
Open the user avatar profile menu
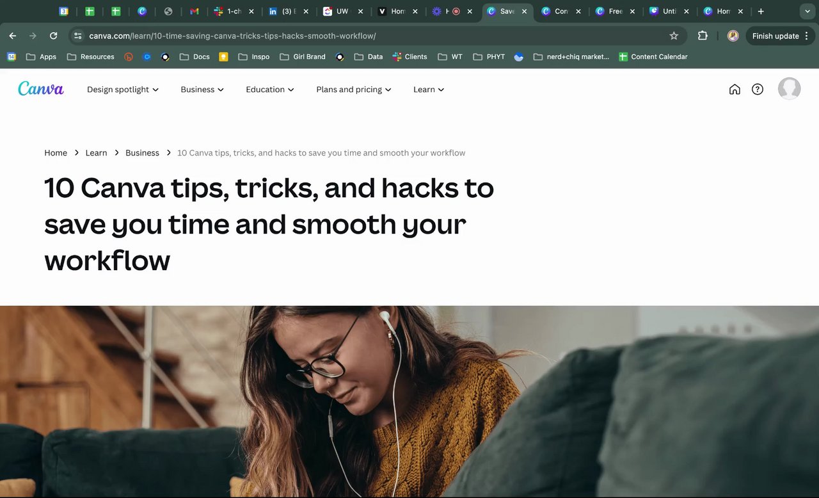coord(789,88)
